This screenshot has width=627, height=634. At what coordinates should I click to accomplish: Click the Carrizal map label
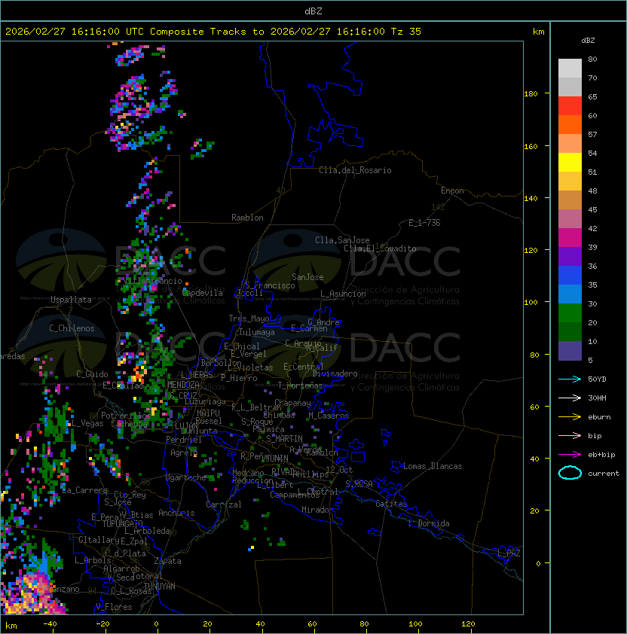click(224, 504)
